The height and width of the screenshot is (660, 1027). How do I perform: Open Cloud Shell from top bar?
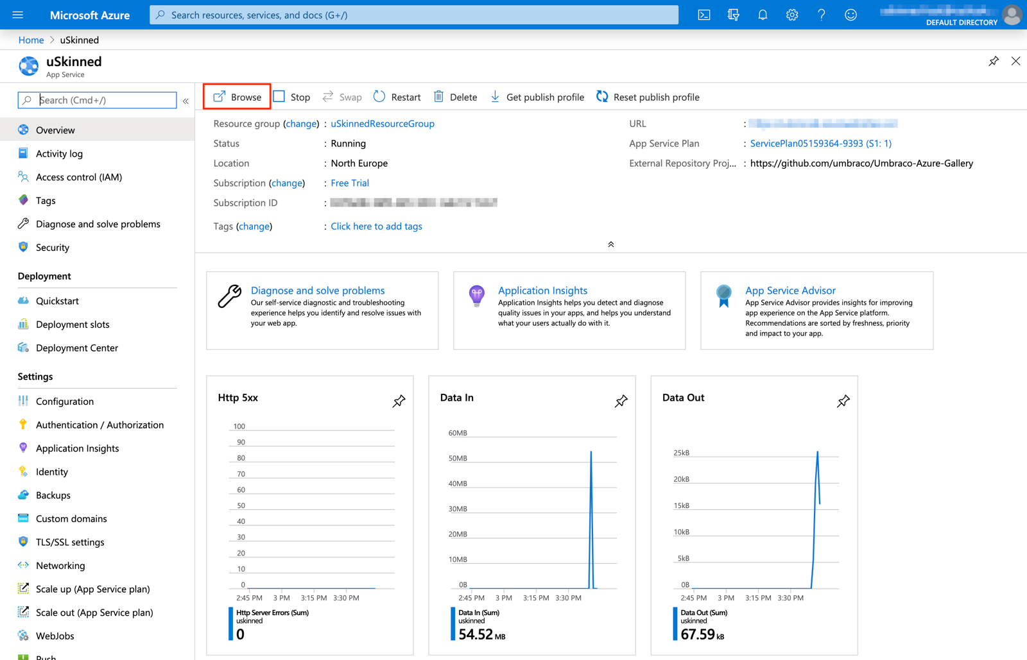point(704,15)
